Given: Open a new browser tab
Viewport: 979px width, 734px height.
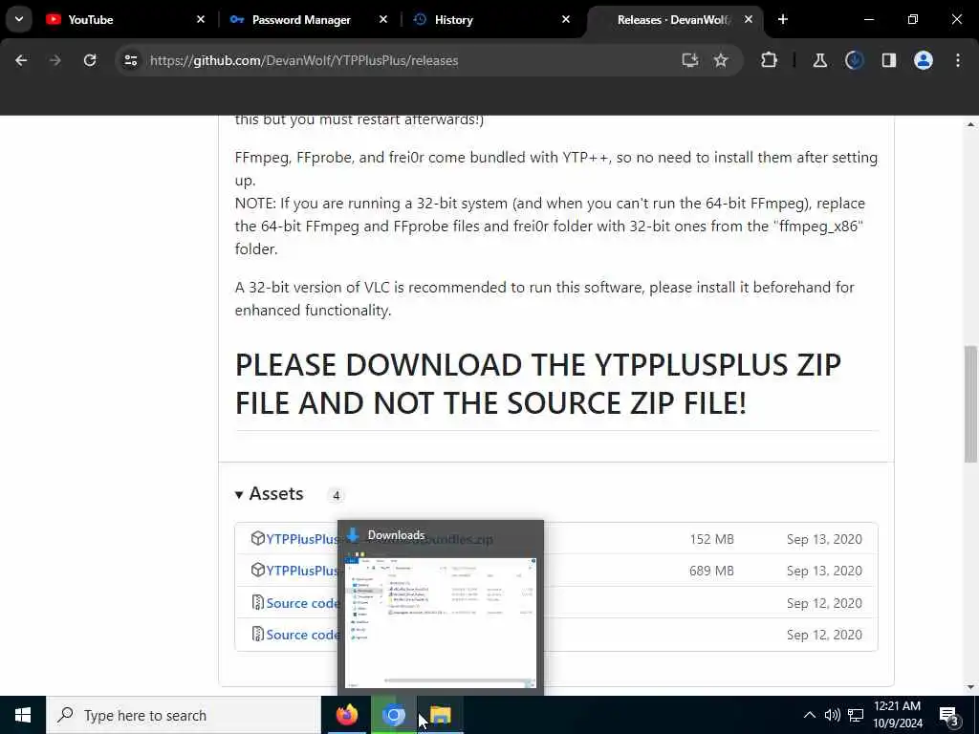Looking at the screenshot, I should (x=783, y=19).
